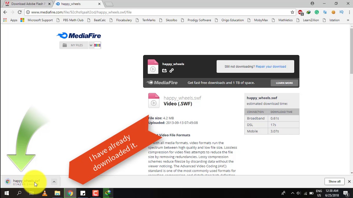This screenshot has width=353, height=198.
Task: Click the address bar URL field
Action: (x=160, y=12)
